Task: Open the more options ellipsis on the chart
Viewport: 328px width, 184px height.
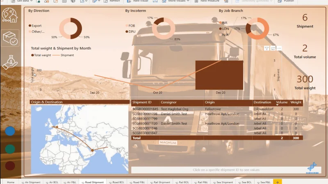Action: pos(279,48)
